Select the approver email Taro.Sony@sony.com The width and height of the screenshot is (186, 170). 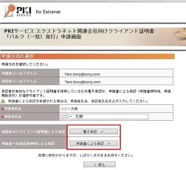click(x=83, y=82)
